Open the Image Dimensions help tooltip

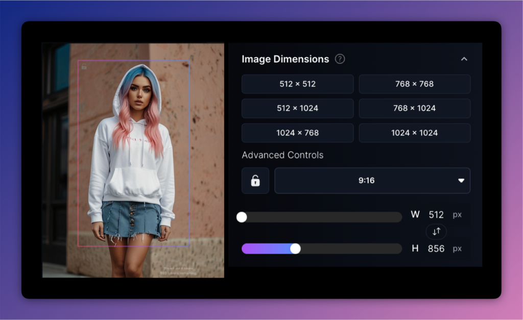(x=341, y=59)
